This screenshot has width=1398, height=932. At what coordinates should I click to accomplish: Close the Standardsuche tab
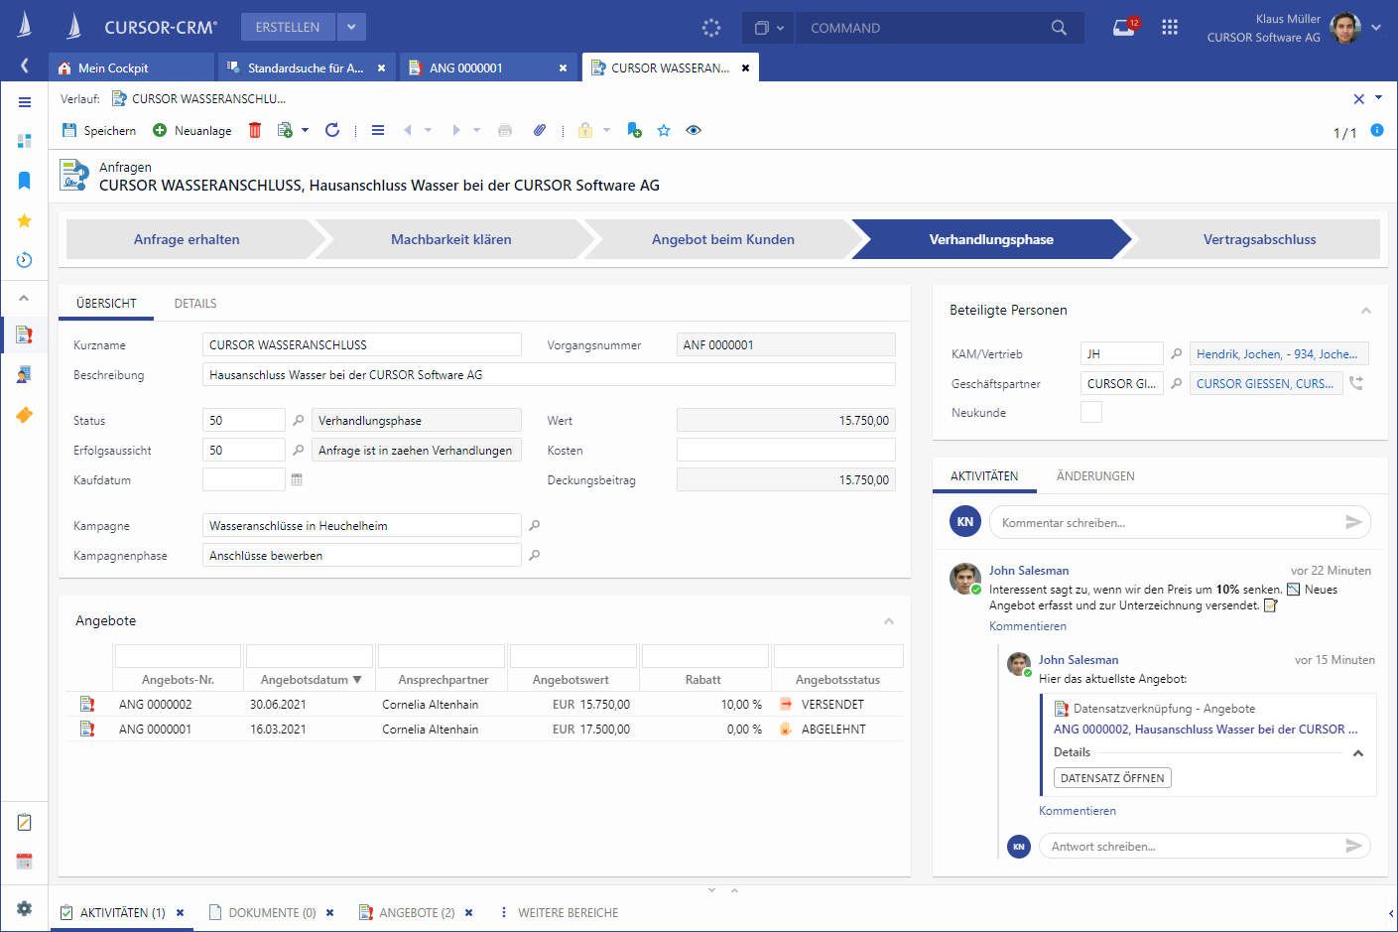[381, 67]
